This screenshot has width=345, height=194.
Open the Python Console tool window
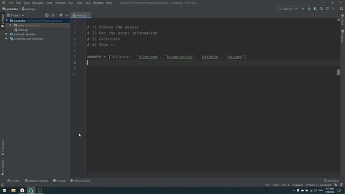(80, 181)
